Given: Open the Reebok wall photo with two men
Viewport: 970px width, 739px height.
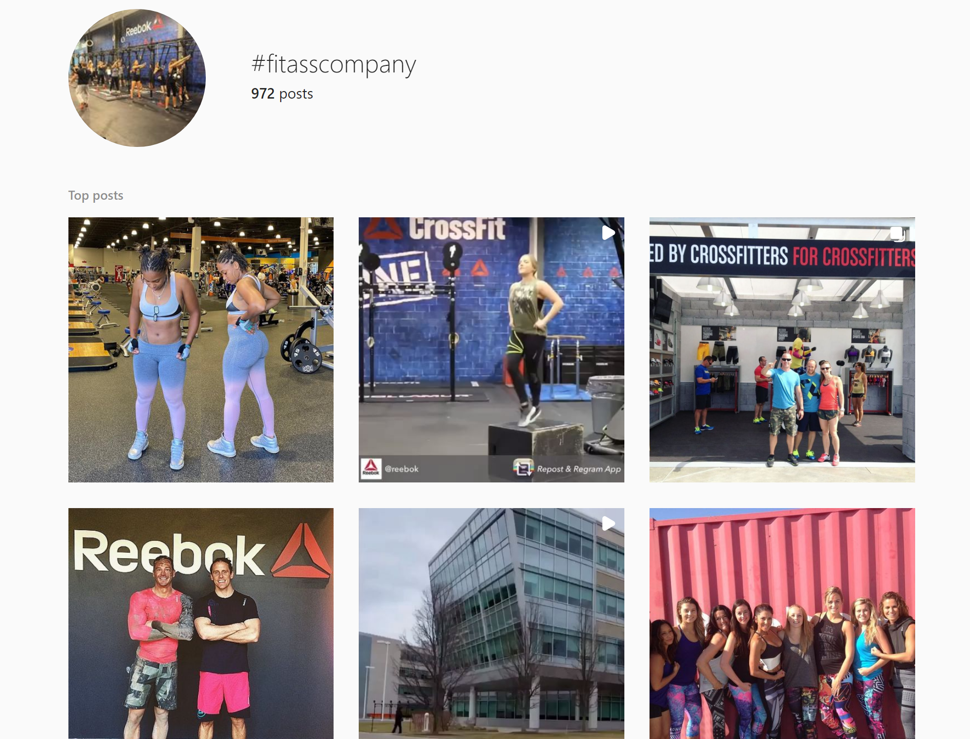Looking at the screenshot, I should point(201,623).
